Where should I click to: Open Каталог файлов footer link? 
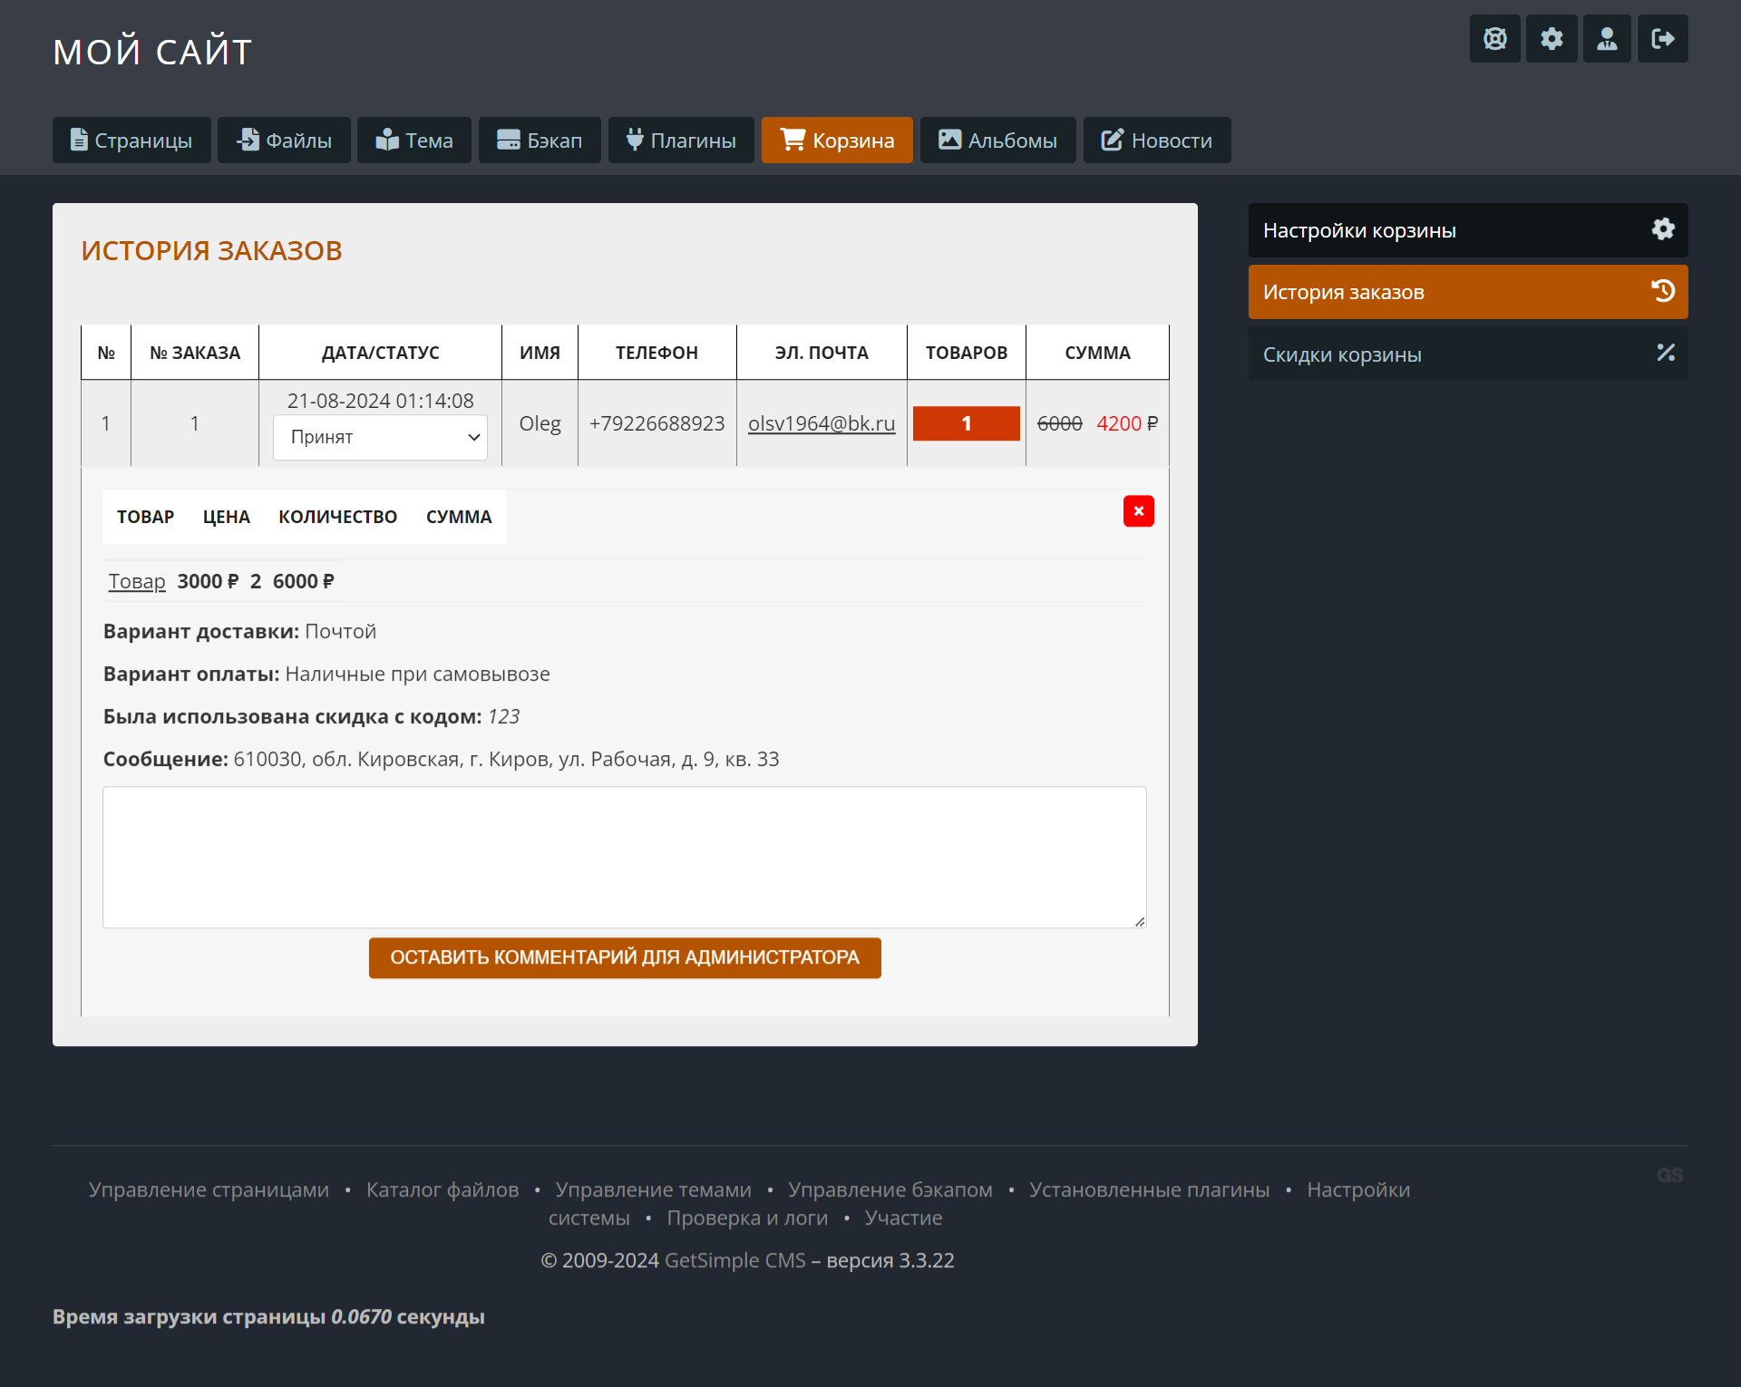(x=443, y=1189)
